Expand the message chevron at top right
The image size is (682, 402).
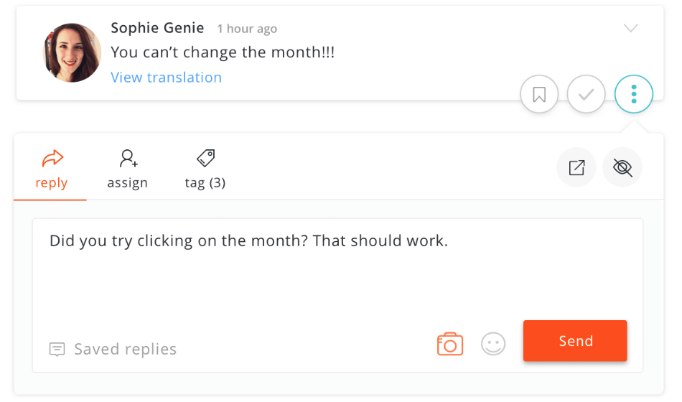click(x=630, y=29)
